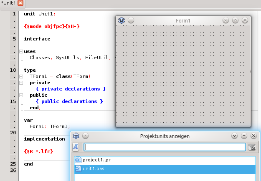
Task: Toggle the 'A' filter option button
Action: (76, 147)
